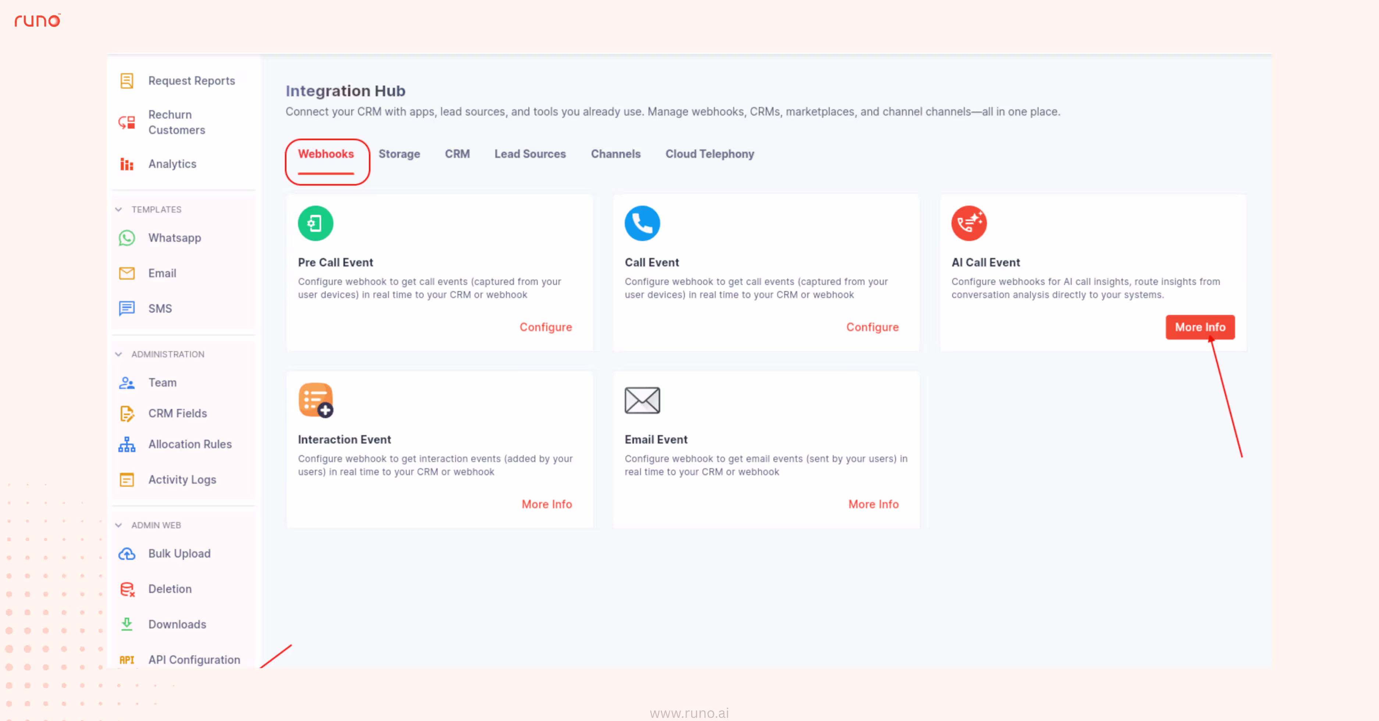Click the Allocation Rules icon
Viewport: 1379px width, 721px height.
click(127, 445)
